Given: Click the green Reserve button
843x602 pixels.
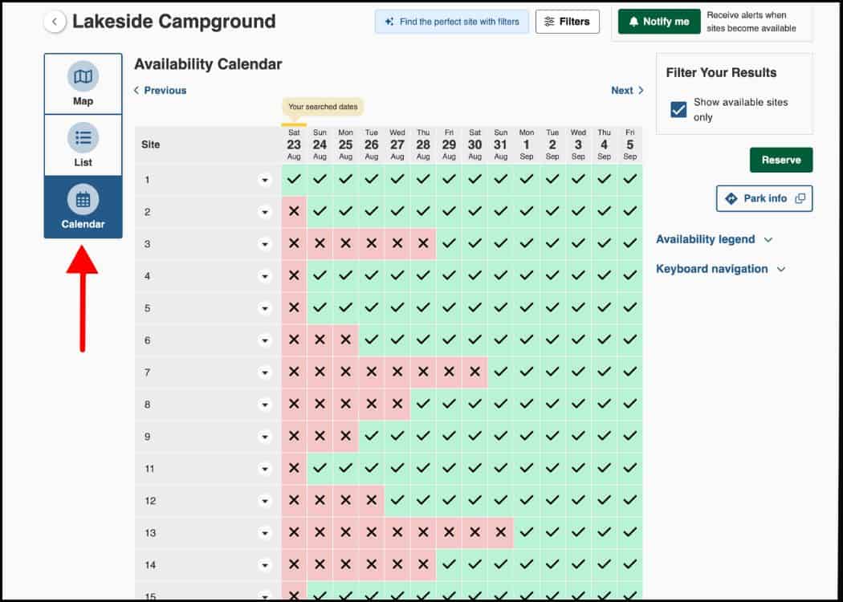Looking at the screenshot, I should [x=781, y=161].
